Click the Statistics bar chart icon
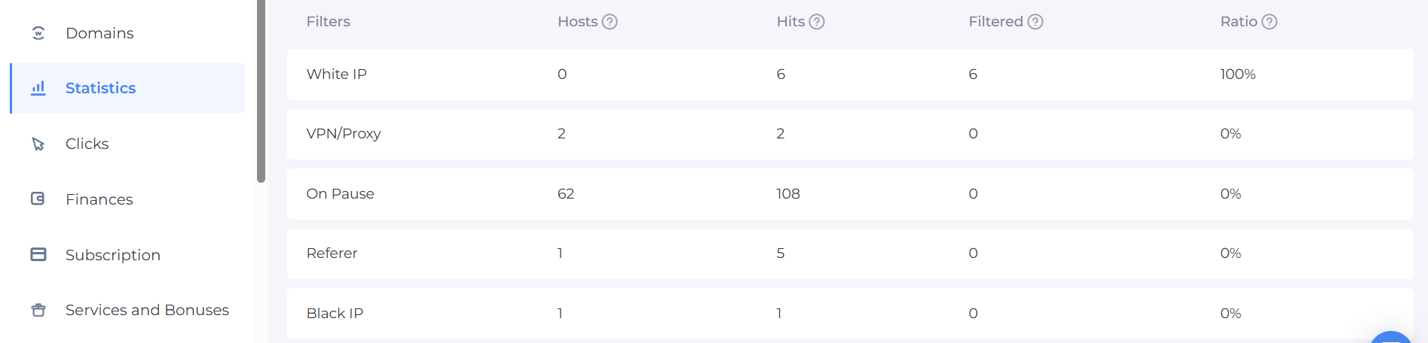 [x=38, y=88]
